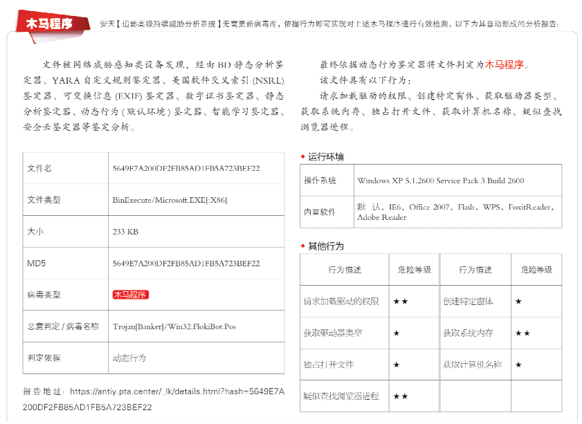This screenshot has height=424, width=582.
Task: Click the 恶意判定 / 病毒名称 label cell
Action: (x=66, y=326)
